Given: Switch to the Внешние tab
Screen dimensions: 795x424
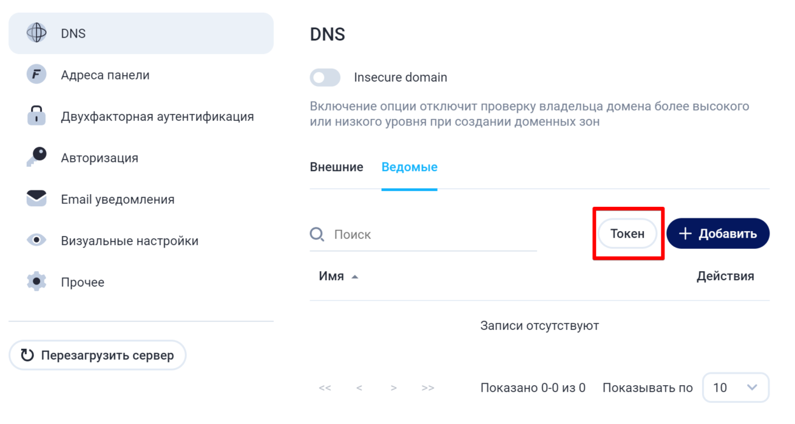Looking at the screenshot, I should [x=336, y=167].
